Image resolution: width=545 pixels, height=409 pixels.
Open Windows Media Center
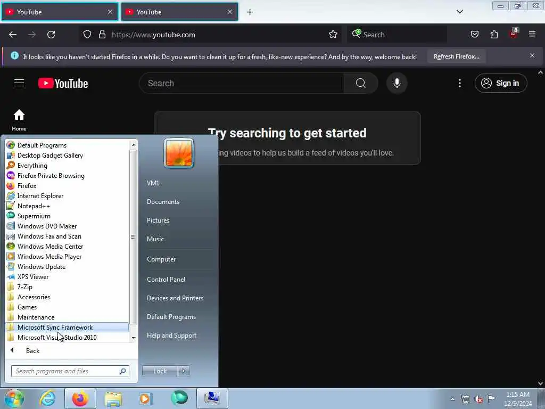pos(67,246)
